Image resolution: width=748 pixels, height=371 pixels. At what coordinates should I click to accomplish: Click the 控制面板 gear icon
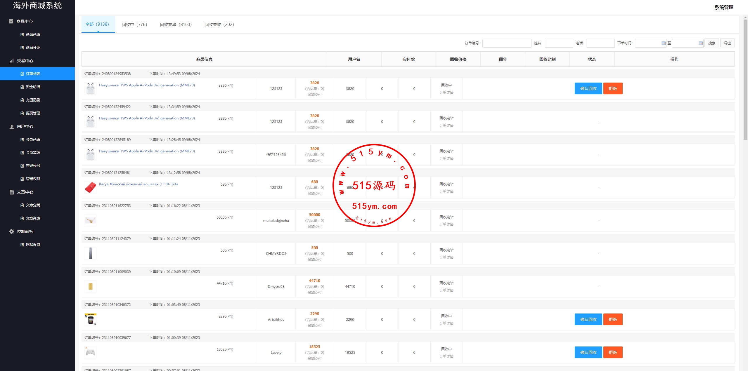(12, 231)
